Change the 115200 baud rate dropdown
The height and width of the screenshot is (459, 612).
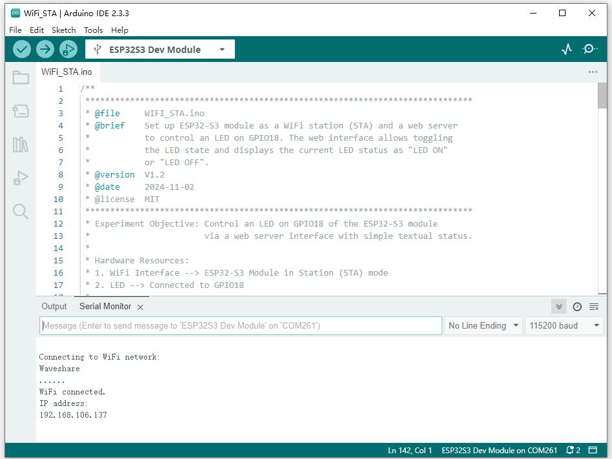pos(565,325)
